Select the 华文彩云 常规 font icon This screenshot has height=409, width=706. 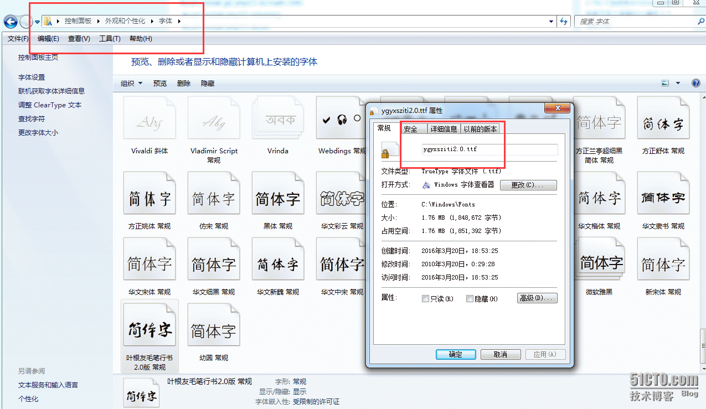coord(342,194)
